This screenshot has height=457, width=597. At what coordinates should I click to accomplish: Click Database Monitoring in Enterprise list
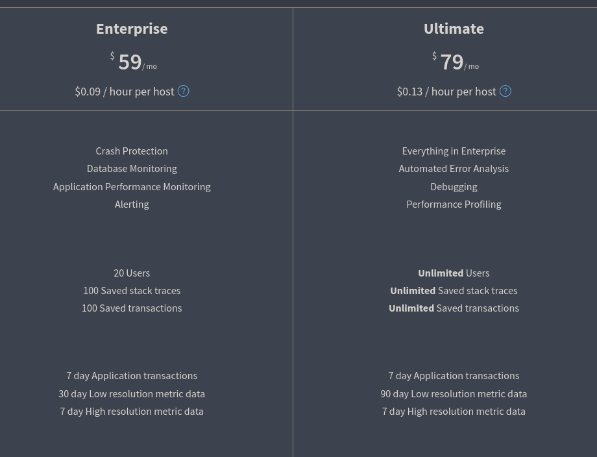132,169
